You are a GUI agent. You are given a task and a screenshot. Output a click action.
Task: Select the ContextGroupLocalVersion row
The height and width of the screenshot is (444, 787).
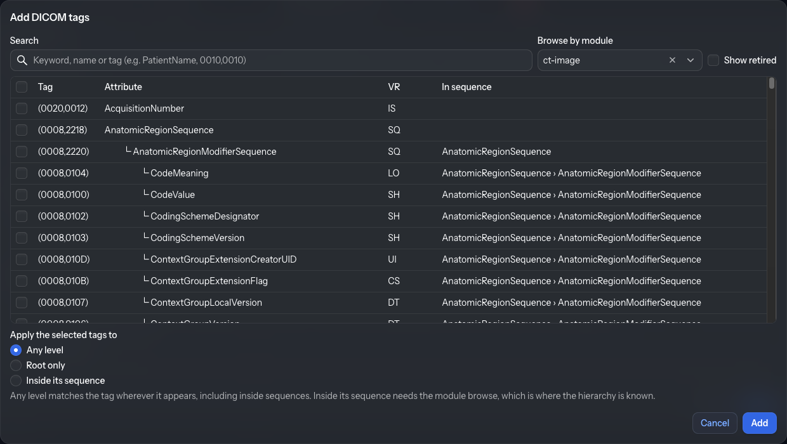(x=388, y=303)
